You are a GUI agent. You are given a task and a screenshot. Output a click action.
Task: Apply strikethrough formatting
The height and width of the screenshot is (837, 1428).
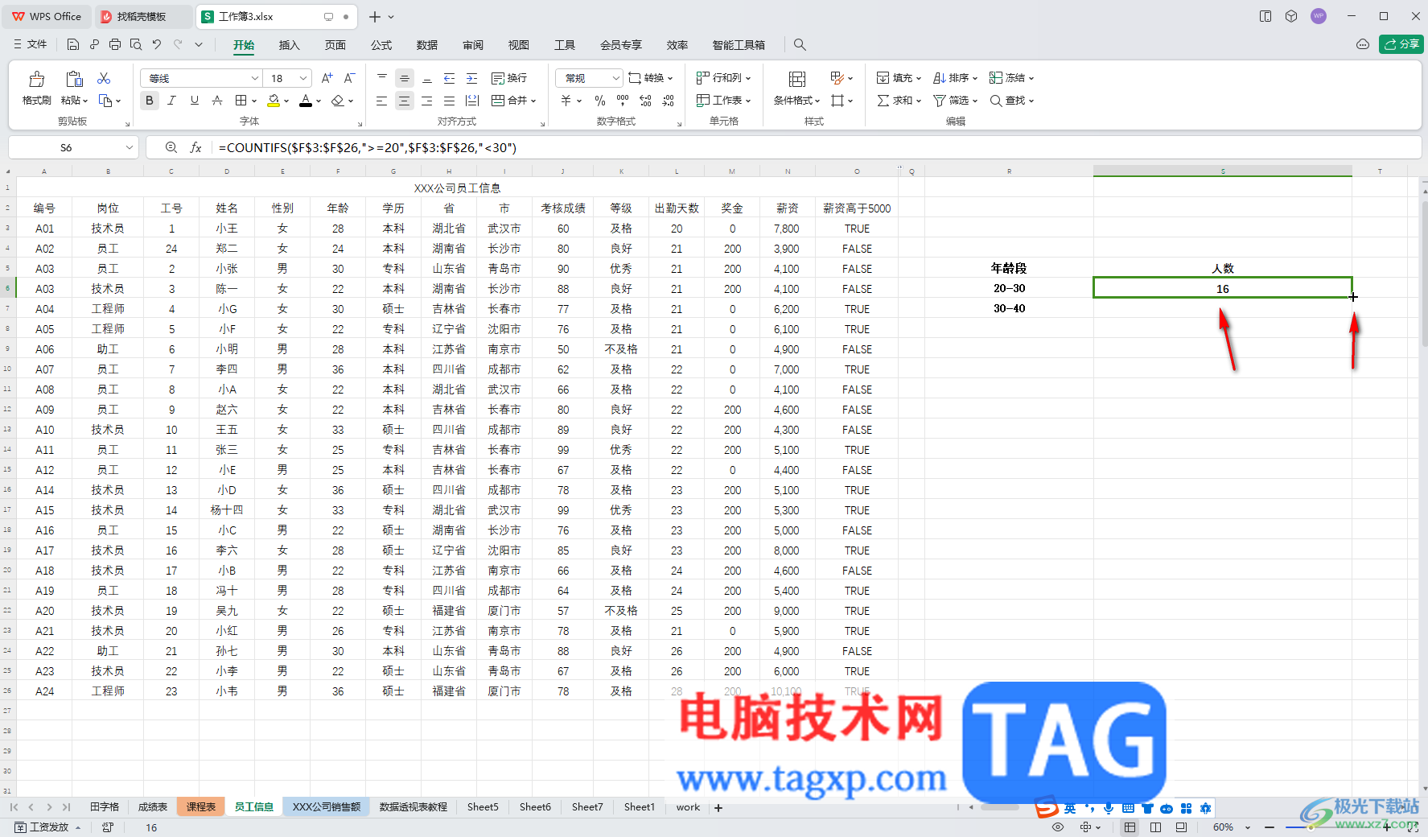(x=216, y=101)
